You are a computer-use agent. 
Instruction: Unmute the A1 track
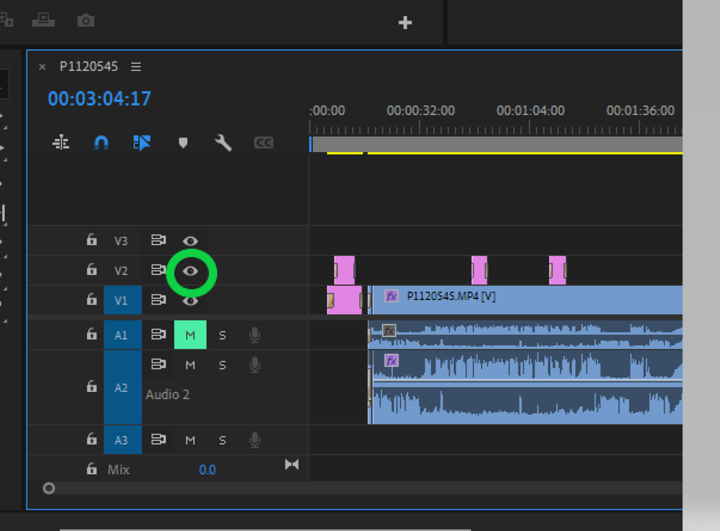coord(190,335)
